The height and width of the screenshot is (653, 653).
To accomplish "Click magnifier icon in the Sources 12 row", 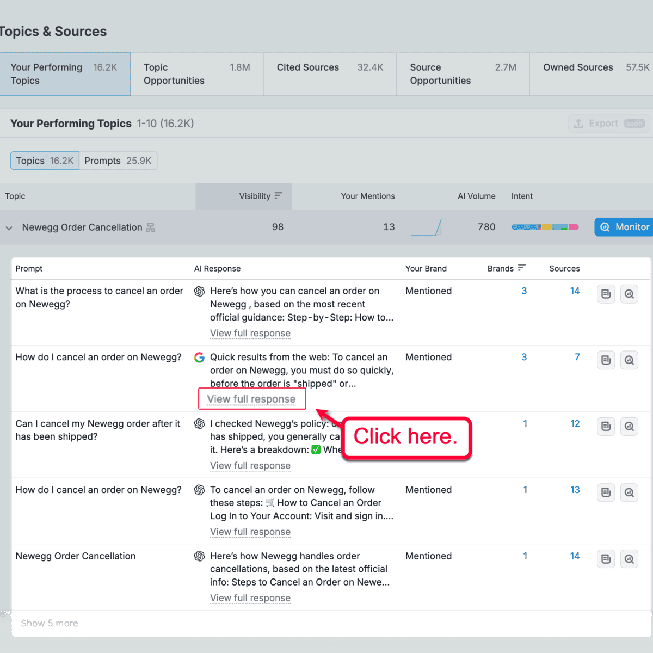I will 629,427.
